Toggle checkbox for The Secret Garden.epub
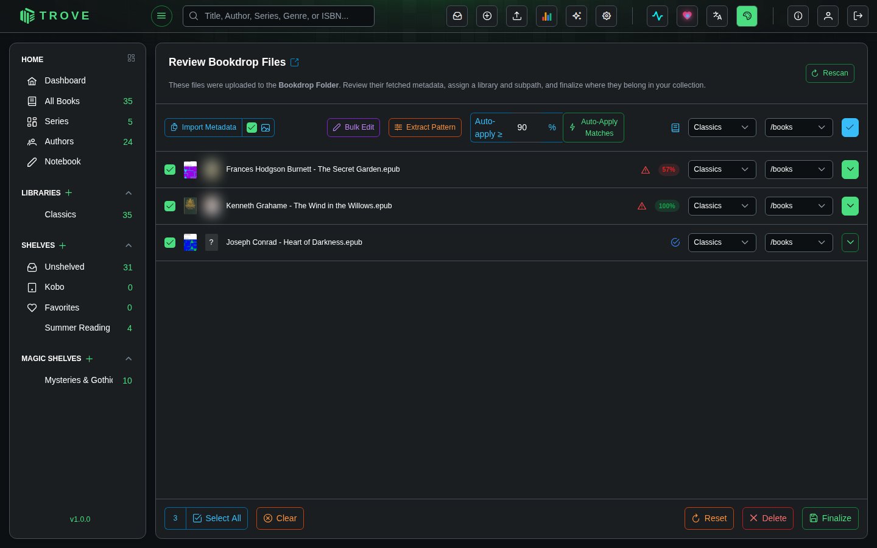This screenshot has width=877, height=548. click(170, 170)
